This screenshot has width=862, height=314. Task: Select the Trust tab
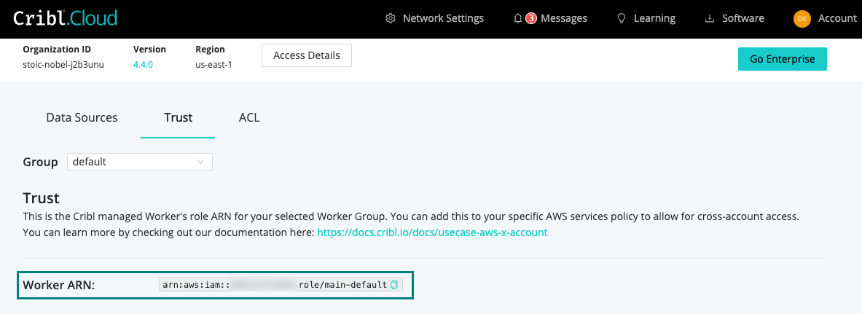pos(178,117)
